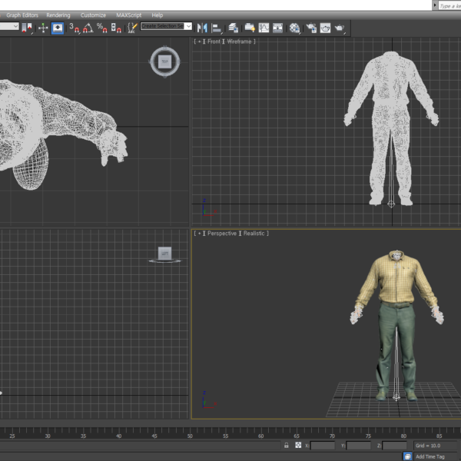
Task: Click the Align tool icon
Action: click(215, 28)
